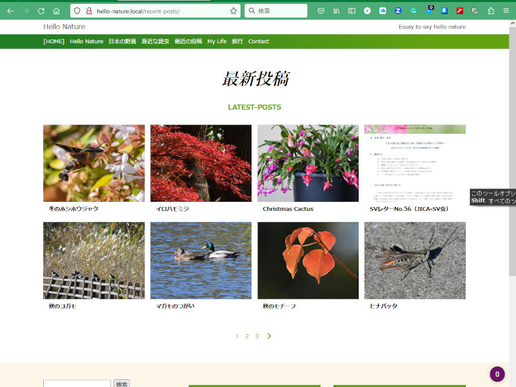Open the Contact page link
Image resolution: width=516 pixels, height=387 pixels.
pyautogui.click(x=258, y=41)
